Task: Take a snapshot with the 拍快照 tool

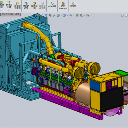Action: click(x=73, y=4)
